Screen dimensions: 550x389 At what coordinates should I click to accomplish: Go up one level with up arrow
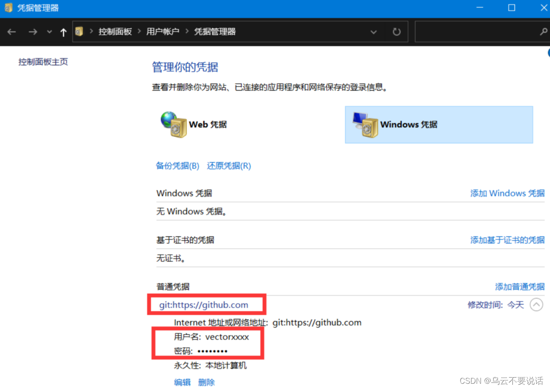tap(63, 32)
